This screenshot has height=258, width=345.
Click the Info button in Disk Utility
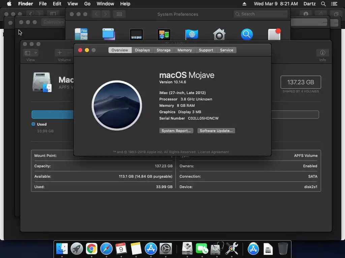(x=322, y=53)
